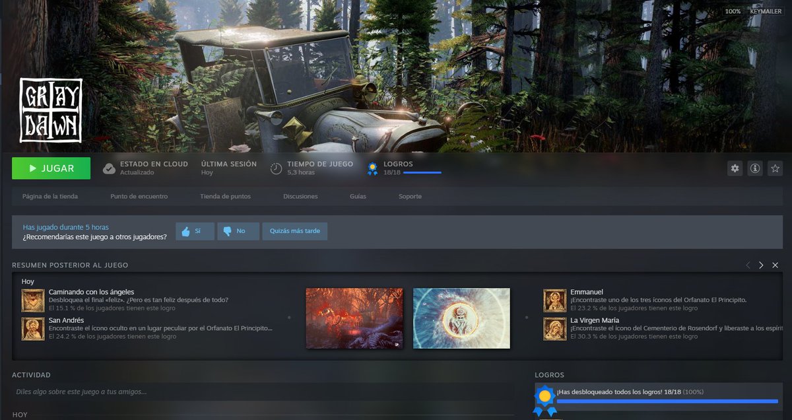
Task: Click the No thumbs-down button
Action: (238, 231)
